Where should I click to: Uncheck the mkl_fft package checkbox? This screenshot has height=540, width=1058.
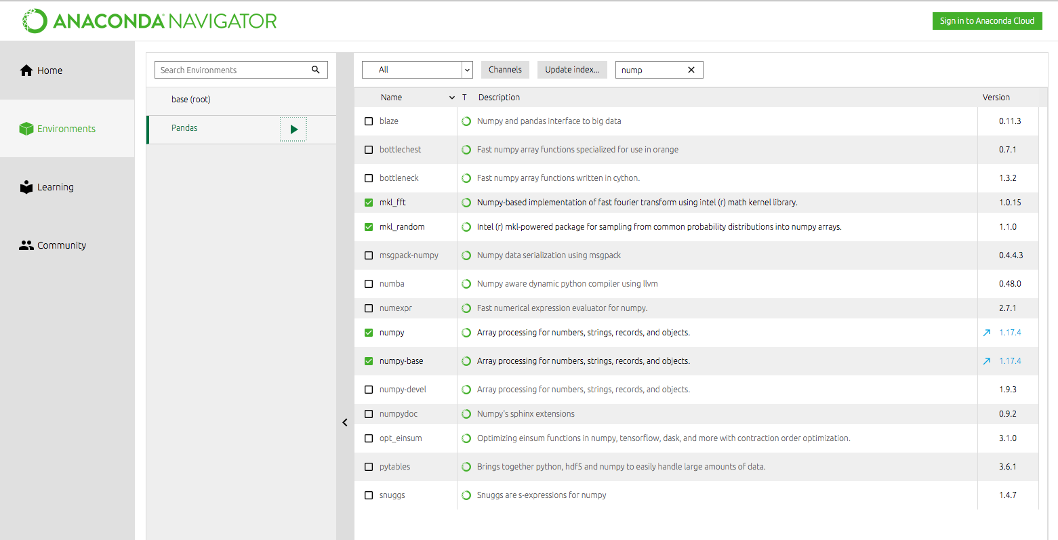pyautogui.click(x=369, y=203)
